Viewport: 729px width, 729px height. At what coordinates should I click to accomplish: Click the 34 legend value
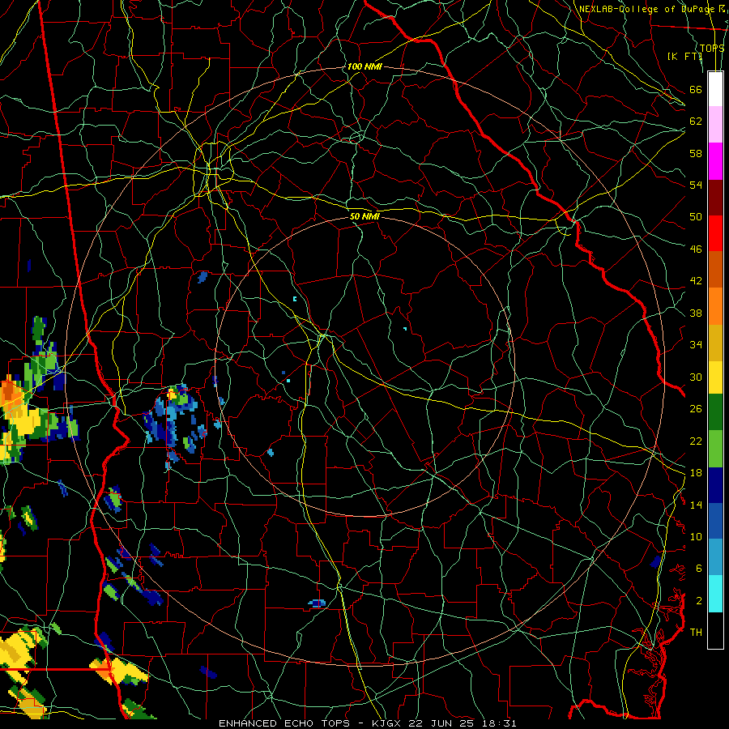(x=696, y=345)
